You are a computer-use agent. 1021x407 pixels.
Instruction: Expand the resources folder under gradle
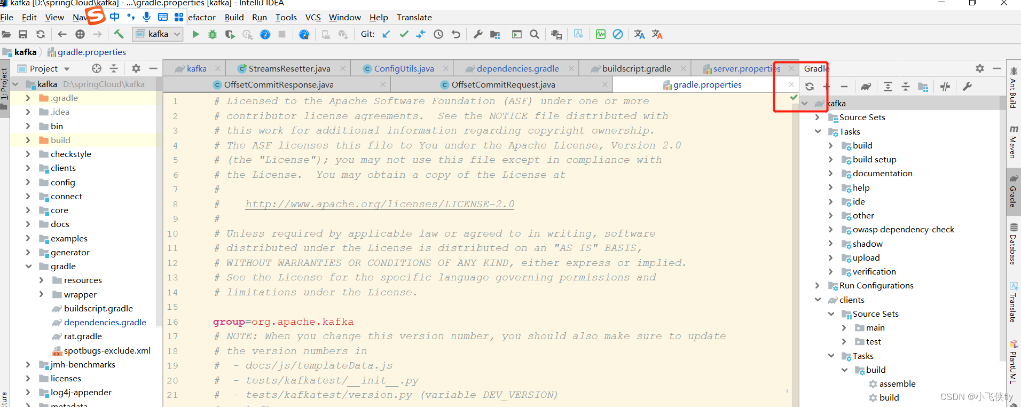[x=41, y=280]
